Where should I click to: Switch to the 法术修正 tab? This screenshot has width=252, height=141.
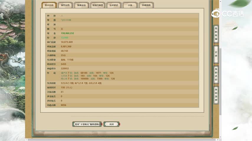click(114, 5)
